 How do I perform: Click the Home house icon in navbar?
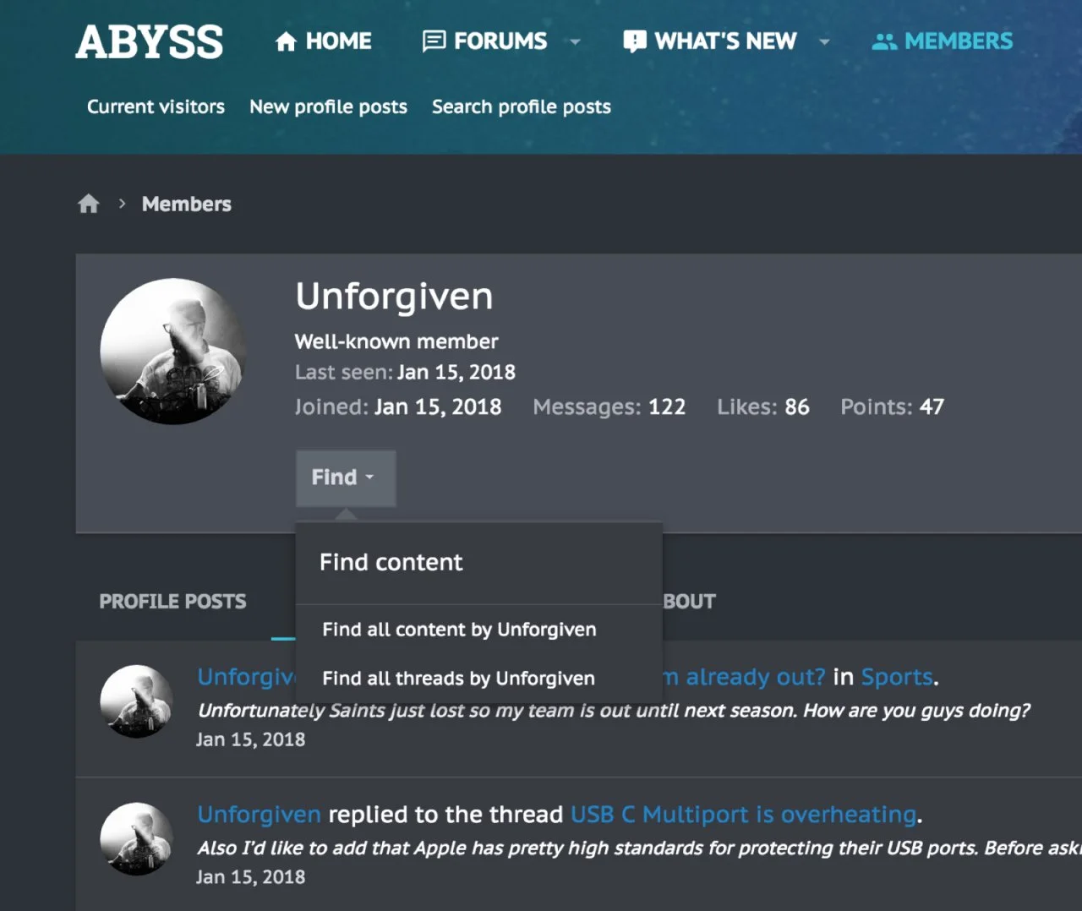tap(286, 41)
